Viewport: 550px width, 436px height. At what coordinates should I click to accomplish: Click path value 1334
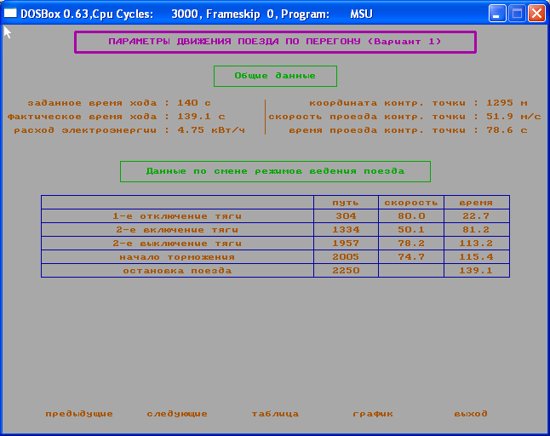tap(346, 230)
